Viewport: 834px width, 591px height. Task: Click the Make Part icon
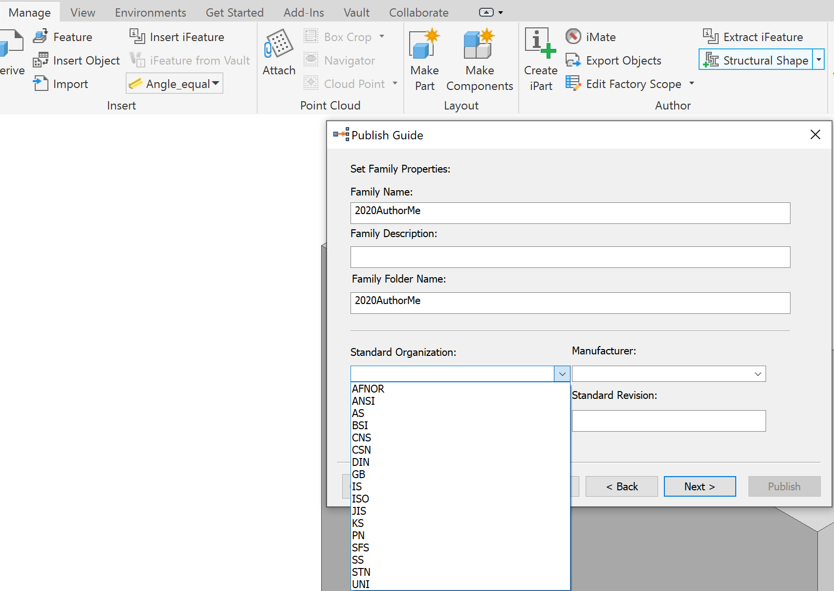(x=424, y=43)
